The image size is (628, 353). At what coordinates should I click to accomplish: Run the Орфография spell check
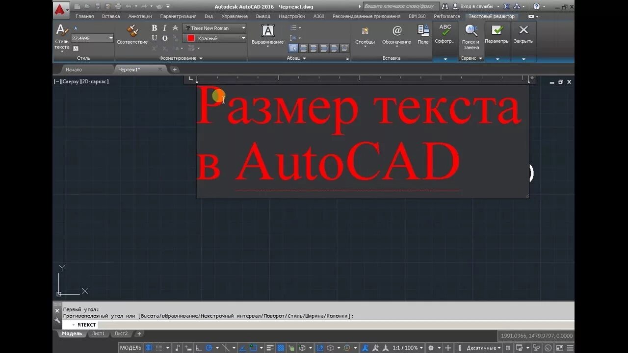click(445, 34)
